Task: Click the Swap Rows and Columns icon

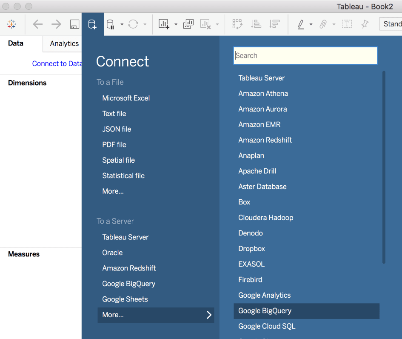Action: pyautogui.click(x=237, y=24)
